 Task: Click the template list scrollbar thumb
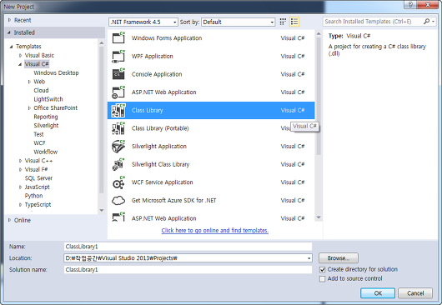319,97
